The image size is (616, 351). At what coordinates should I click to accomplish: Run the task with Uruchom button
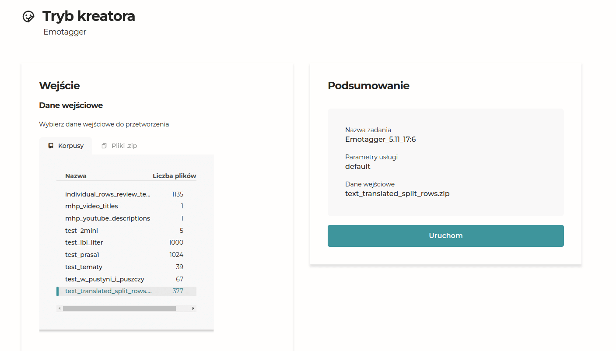click(x=445, y=236)
